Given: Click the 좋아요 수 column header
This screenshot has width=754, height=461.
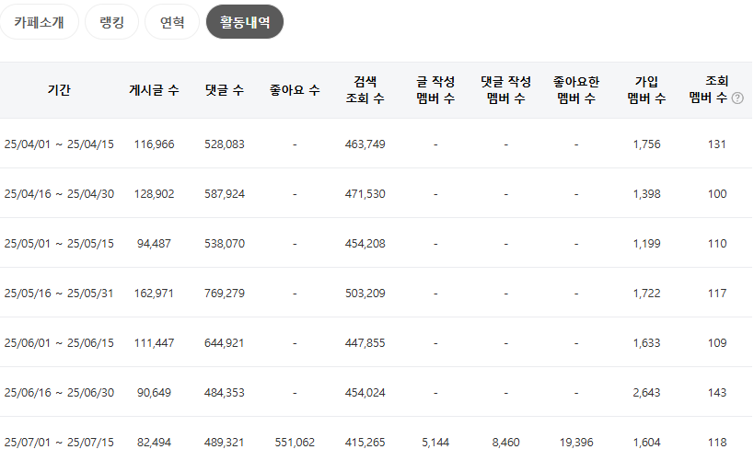Looking at the screenshot, I should click(x=295, y=90).
